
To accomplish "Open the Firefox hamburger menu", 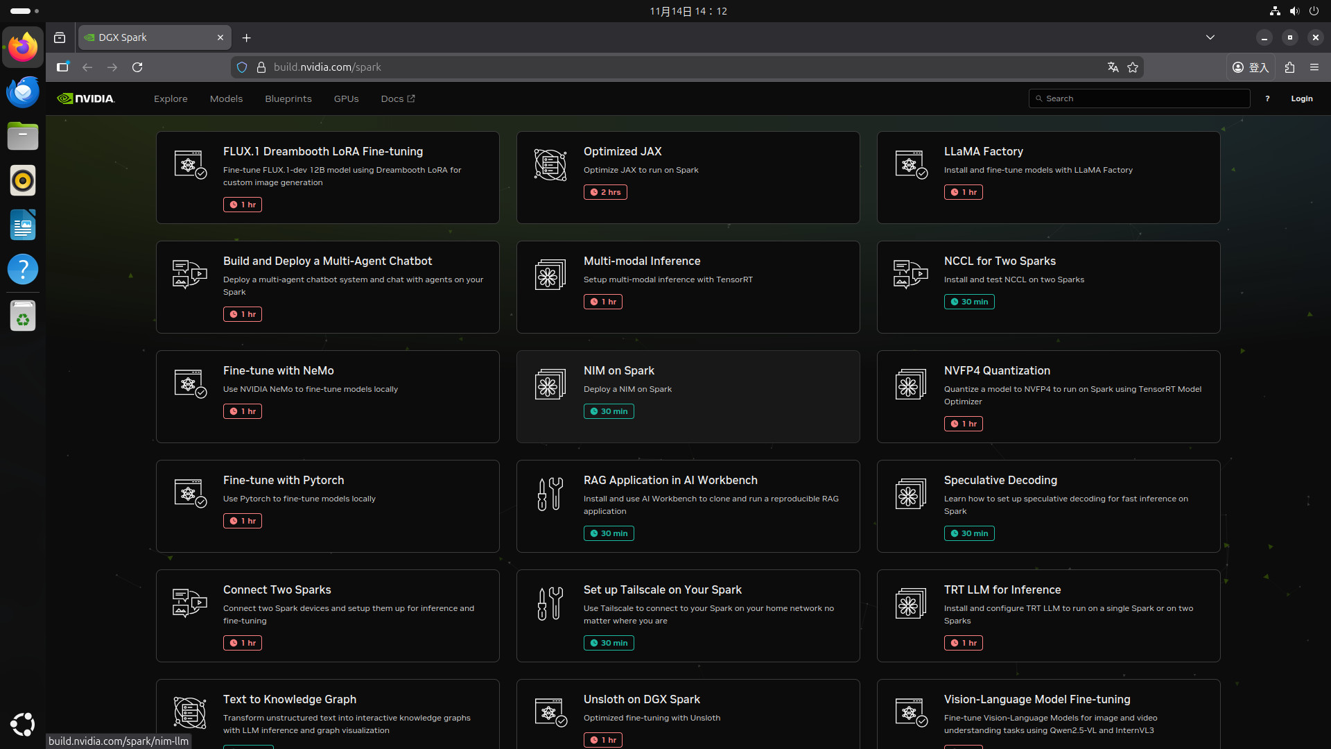I will coord(1314,67).
